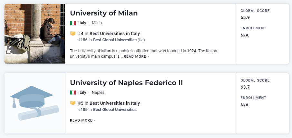Select the Milan city label
Image resolution: width=292 pixels, height=138 pixels.
97,23
